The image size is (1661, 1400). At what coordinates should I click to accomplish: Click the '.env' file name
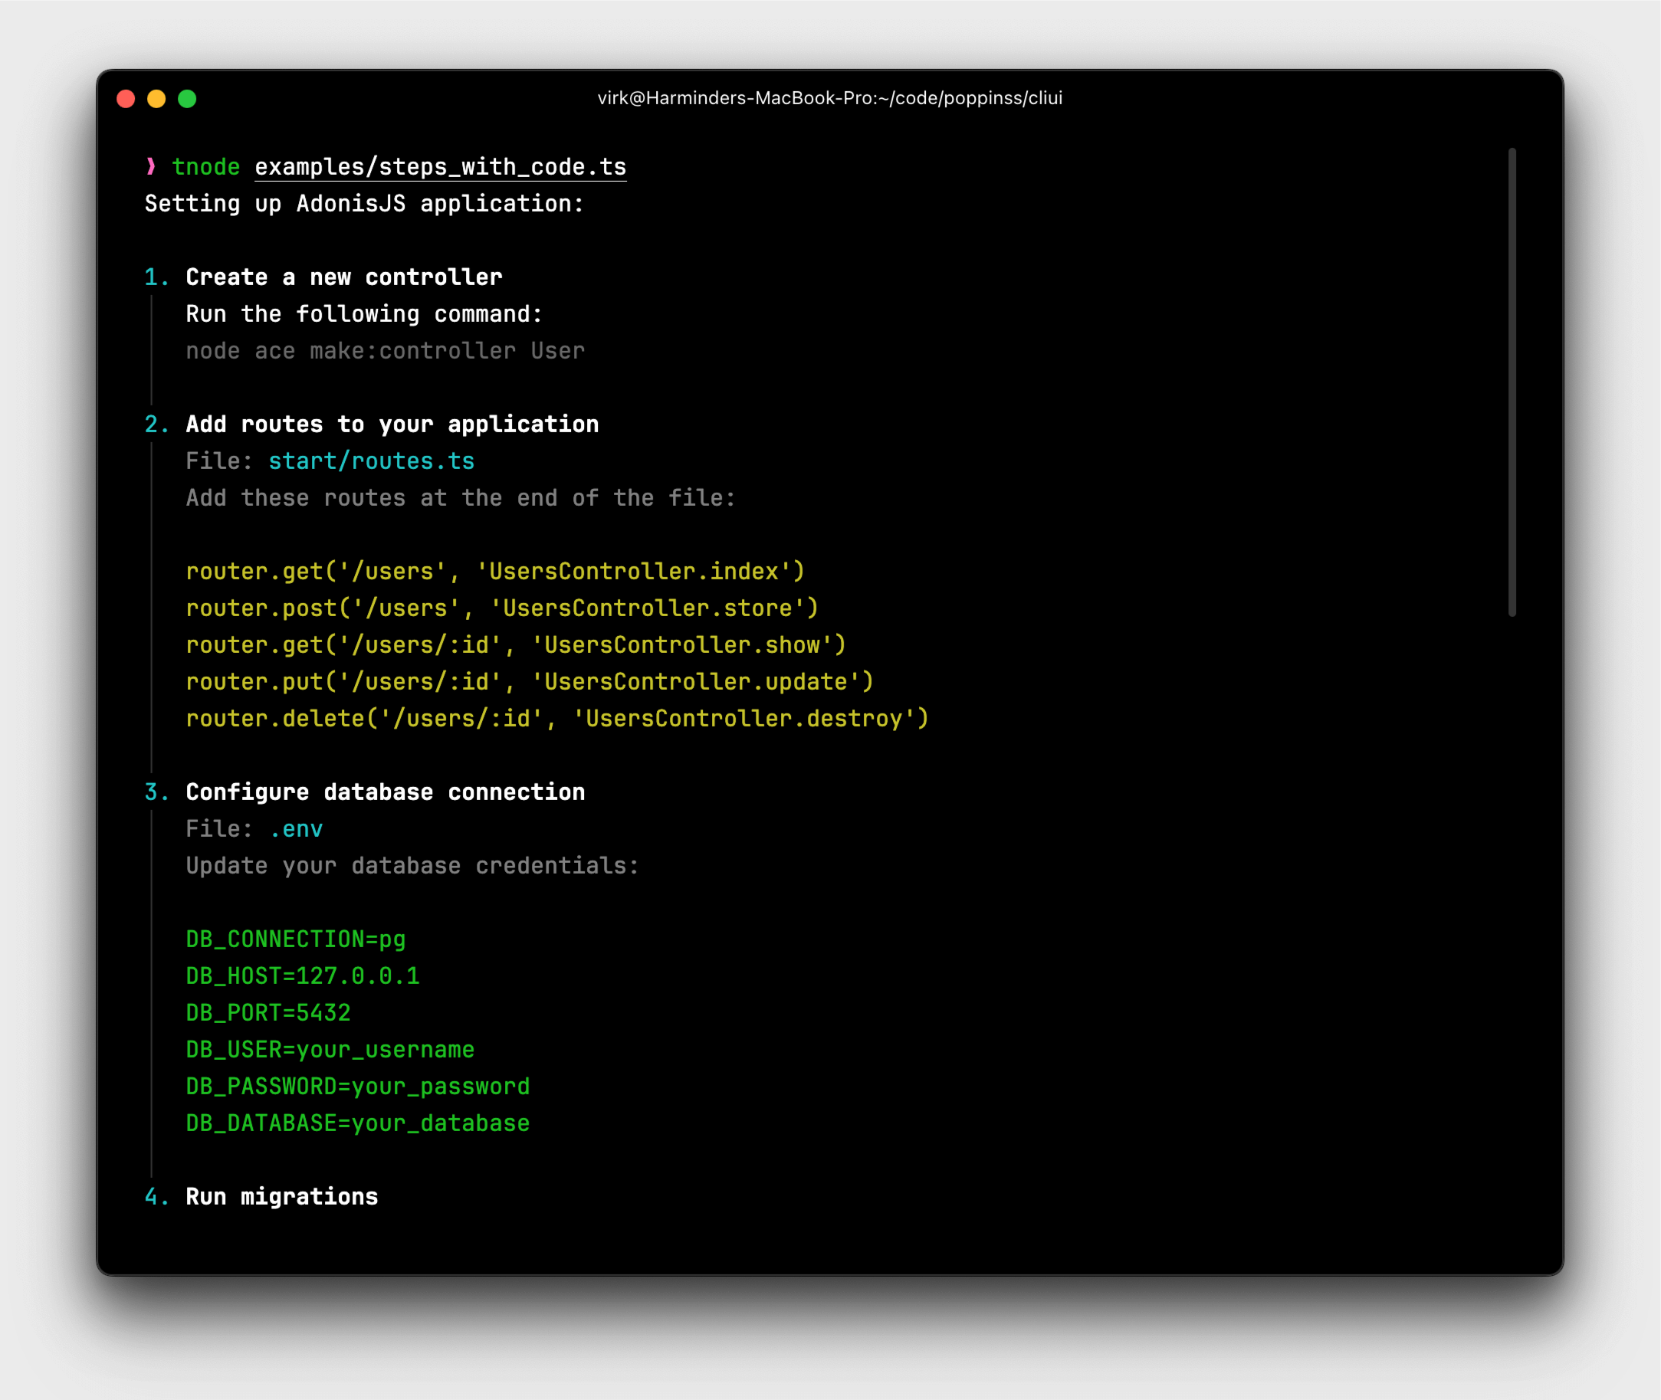[x=296, y=829]
